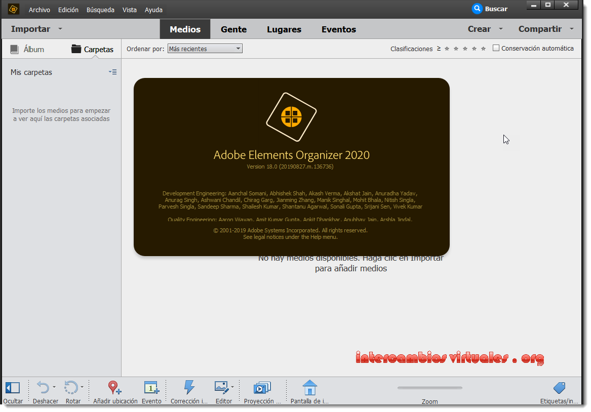Open the Edición menu
Screen dimensions: 591x412
tap(68, 10)
